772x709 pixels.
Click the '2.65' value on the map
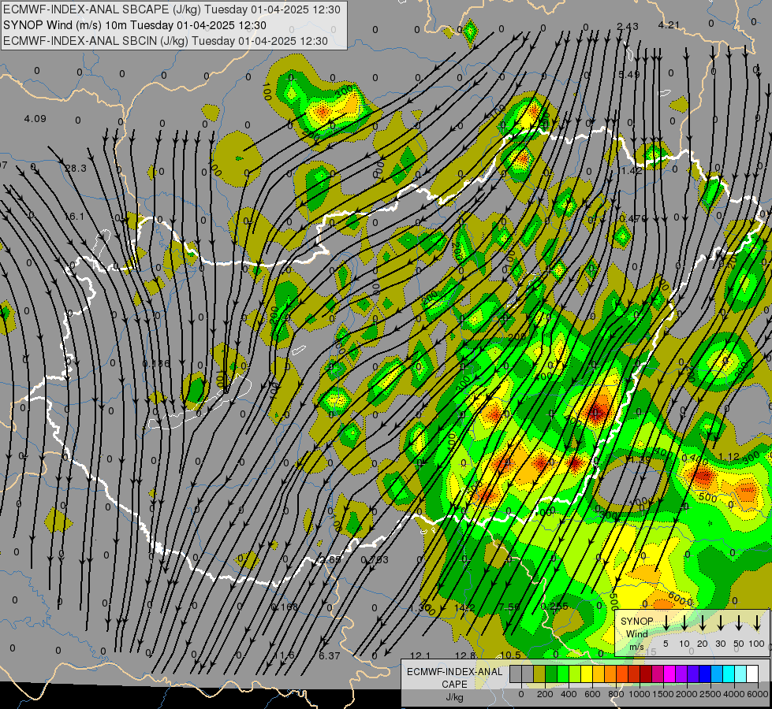point(330,559)
